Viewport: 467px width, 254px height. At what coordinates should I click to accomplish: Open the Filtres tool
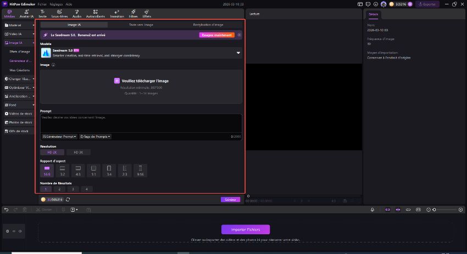(133, 14)
